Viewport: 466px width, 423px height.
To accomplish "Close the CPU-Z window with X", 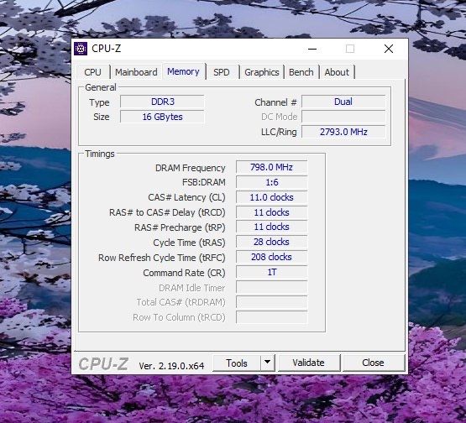I will coord(389,49).
